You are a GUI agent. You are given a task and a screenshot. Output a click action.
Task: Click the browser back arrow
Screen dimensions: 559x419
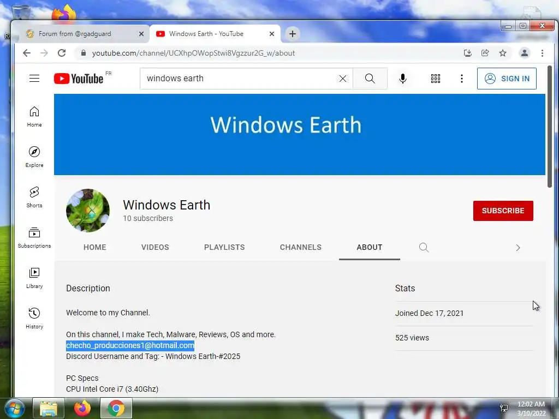tap(27, 53)
